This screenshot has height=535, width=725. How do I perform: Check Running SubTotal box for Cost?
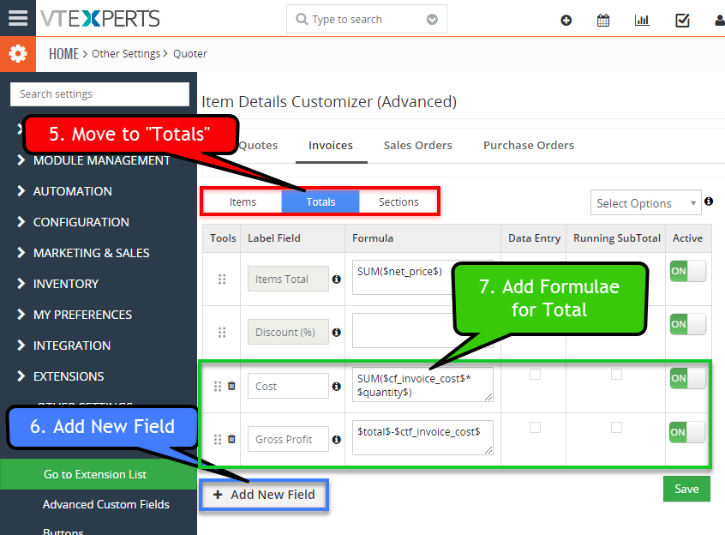coord(616,374)
